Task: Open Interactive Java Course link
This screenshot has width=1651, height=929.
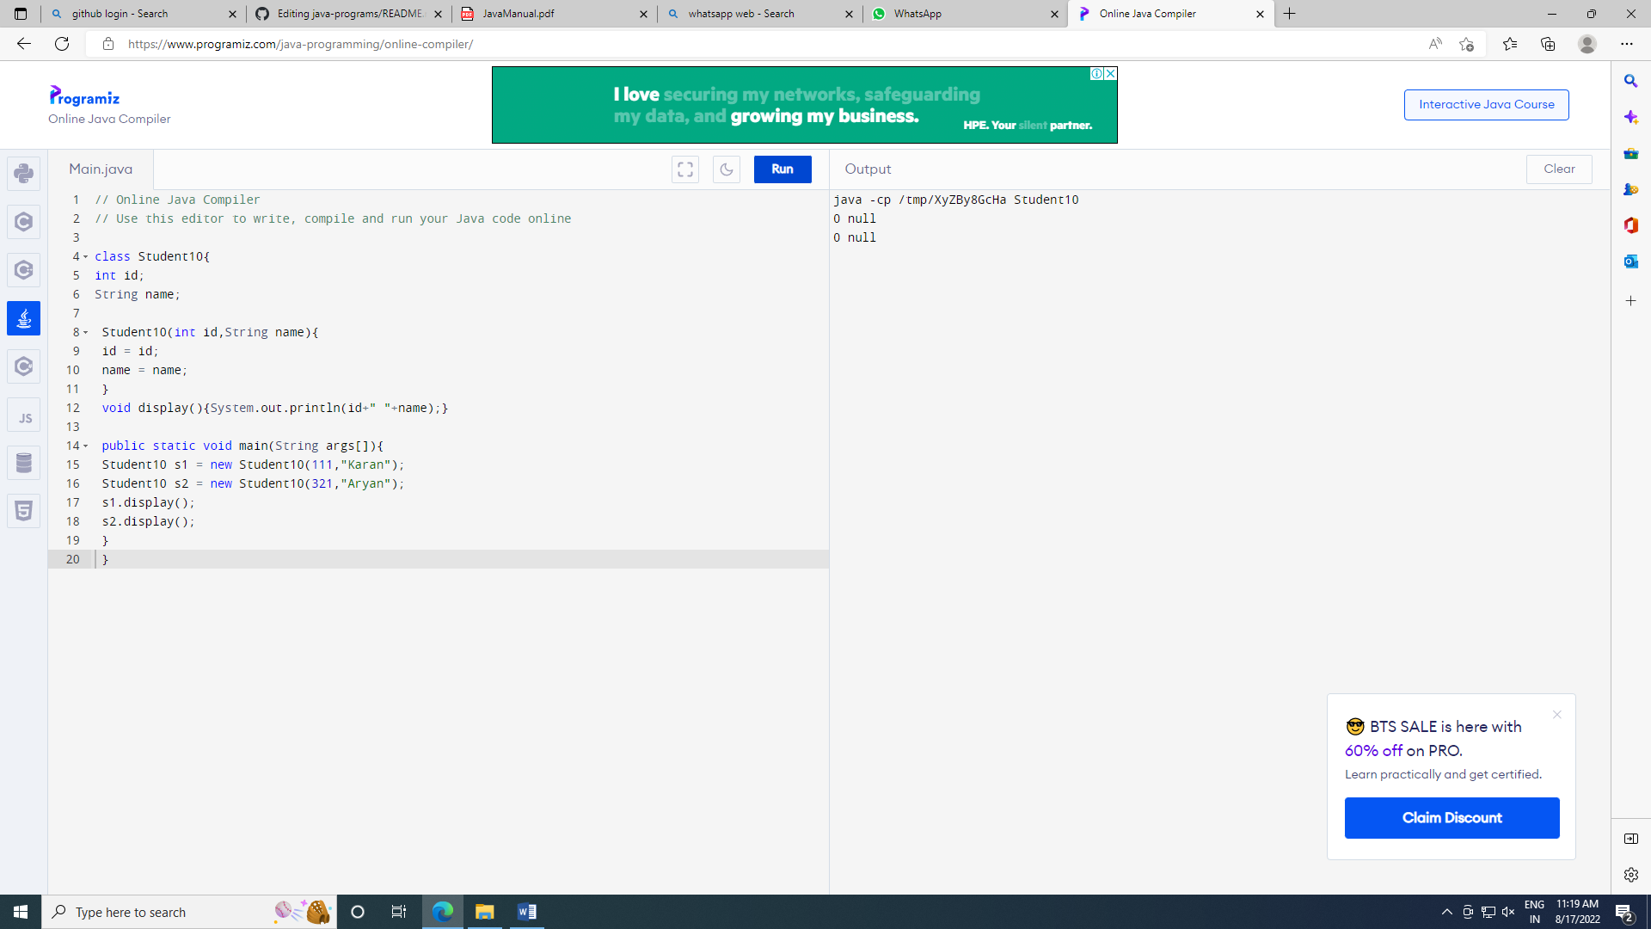Action: coord(1486,105)
